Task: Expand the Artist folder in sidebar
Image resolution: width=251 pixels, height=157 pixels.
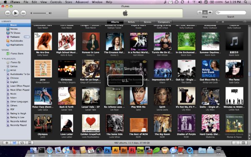Action: pos(5,70)
